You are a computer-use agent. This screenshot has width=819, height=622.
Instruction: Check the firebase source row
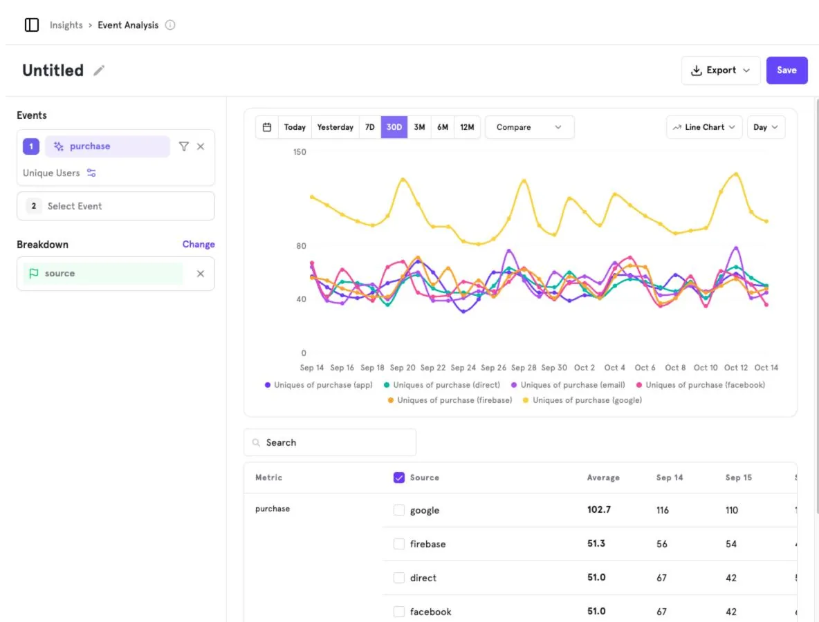[x=399, y=545]
